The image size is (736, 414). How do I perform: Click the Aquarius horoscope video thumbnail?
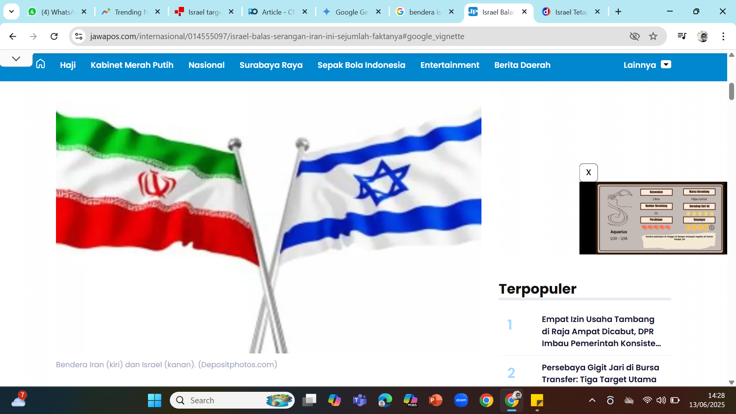tap(653, 218)
